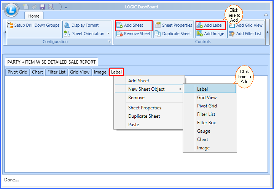Open New Sheet Object submenu

pos(149,89)
